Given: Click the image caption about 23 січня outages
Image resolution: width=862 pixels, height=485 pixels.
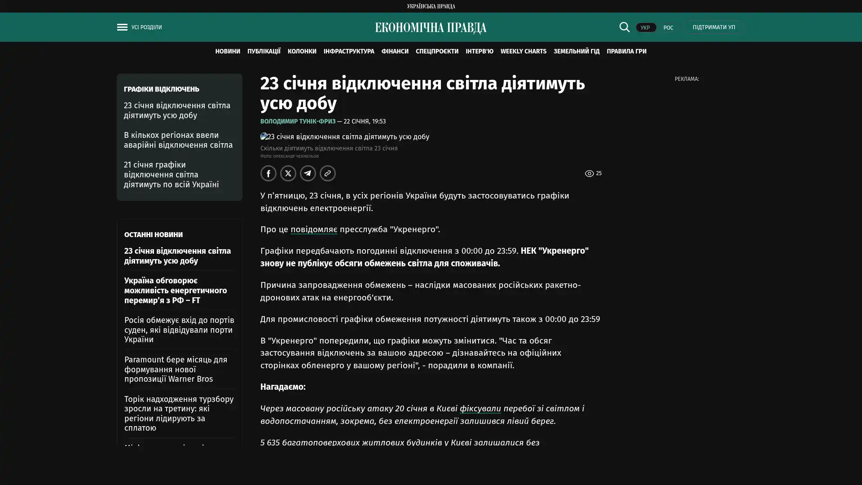Looking at the screenshot, I should (x=329, y=148).
